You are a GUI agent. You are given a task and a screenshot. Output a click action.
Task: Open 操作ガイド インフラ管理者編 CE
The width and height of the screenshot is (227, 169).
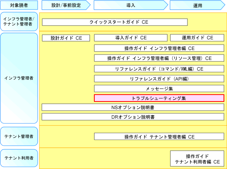coord(159,48)
